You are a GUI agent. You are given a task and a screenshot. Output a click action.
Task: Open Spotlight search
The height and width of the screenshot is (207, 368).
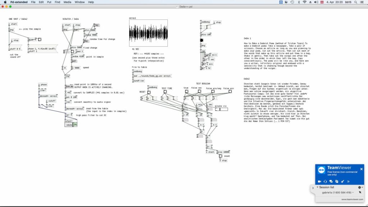pos(356,2)
